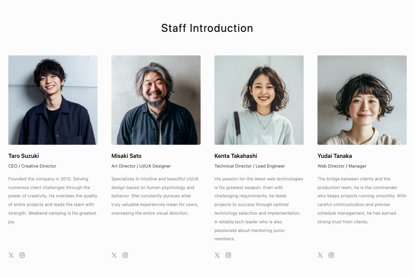Open Taro Suzuki's Instagram icon
The height and width of the screenshot is (277, 415).
click(22, 255)
